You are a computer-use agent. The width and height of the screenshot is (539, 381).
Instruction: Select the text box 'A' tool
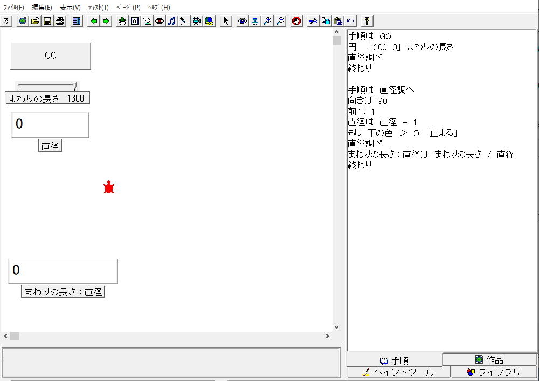134,21
